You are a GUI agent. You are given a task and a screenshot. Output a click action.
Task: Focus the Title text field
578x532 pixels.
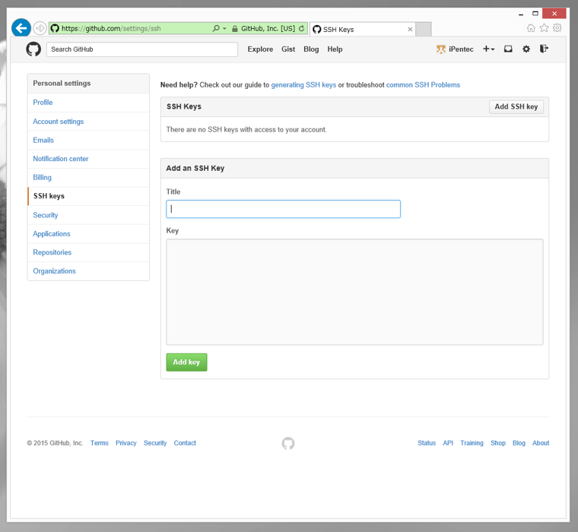(283, 209)
